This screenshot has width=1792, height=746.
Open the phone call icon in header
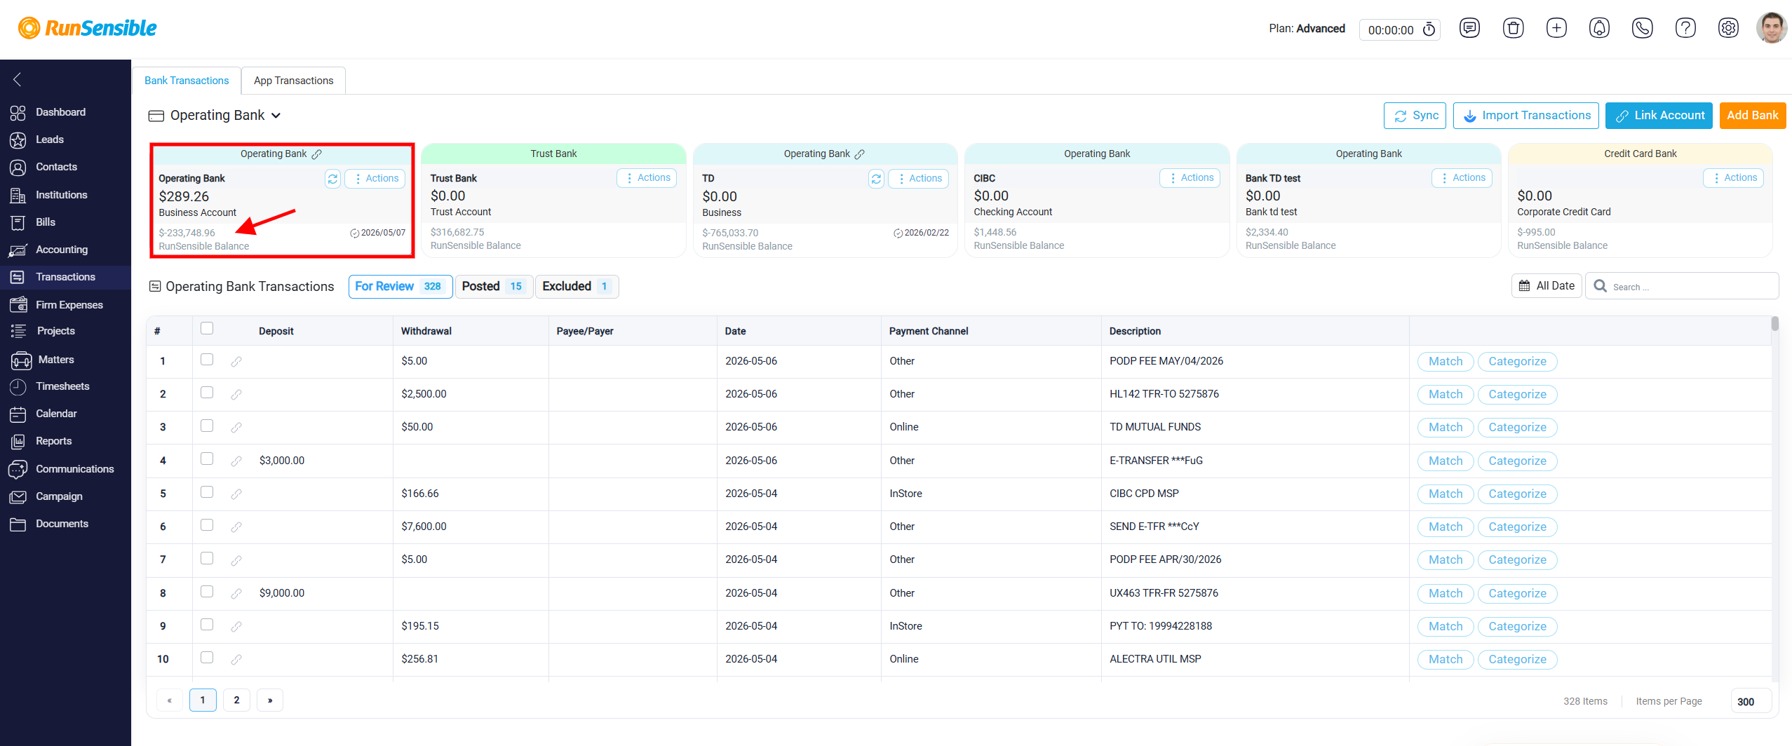click(x=1642, y=28)
